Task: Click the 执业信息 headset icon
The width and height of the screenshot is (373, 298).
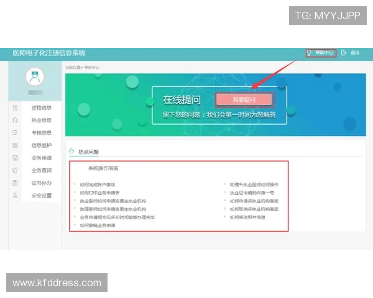Action: [x=15, y=120]
